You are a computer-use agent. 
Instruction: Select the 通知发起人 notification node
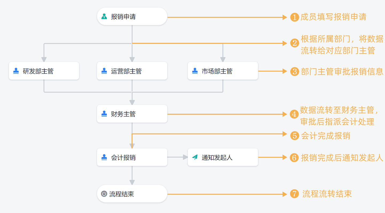click(x=223, y=157)
